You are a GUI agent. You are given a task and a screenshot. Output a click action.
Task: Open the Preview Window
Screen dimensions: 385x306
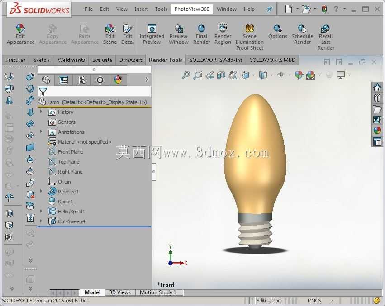click(x=179, y=34)
